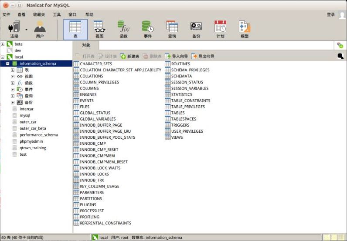Open the 用户 user manager

(40, 30)
